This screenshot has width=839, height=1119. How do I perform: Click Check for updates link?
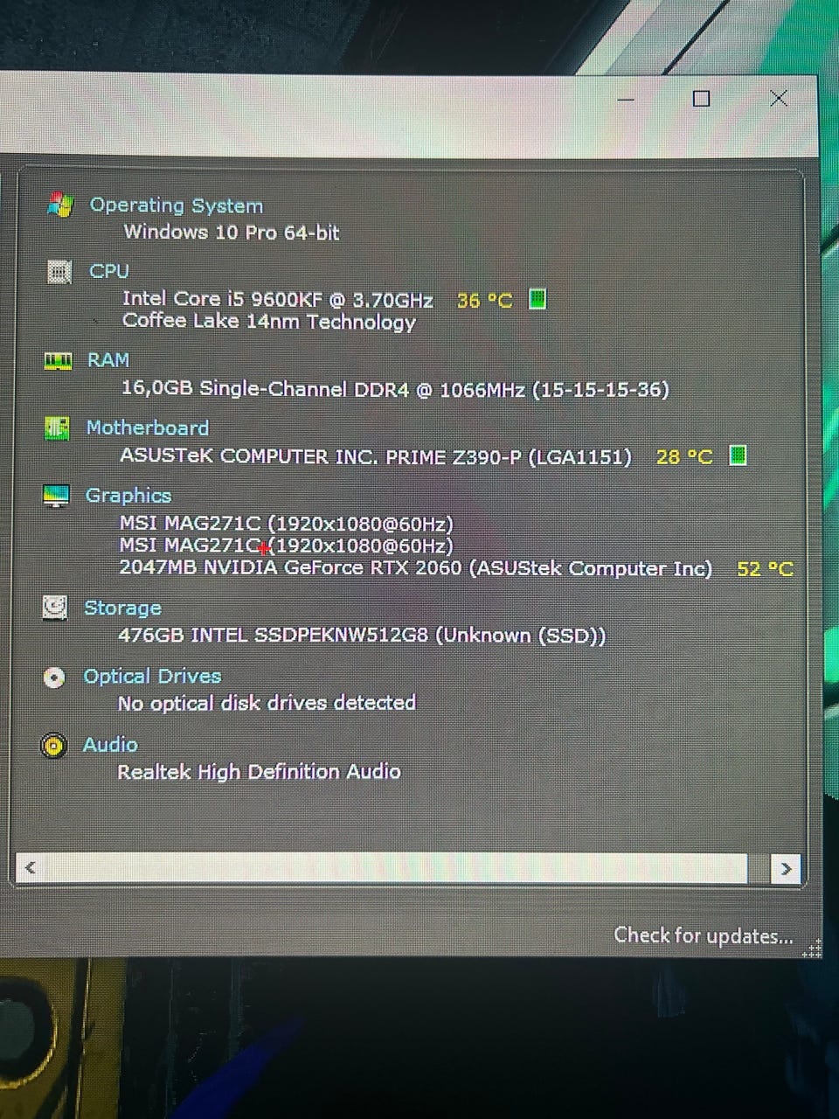[x=704, y=935]
